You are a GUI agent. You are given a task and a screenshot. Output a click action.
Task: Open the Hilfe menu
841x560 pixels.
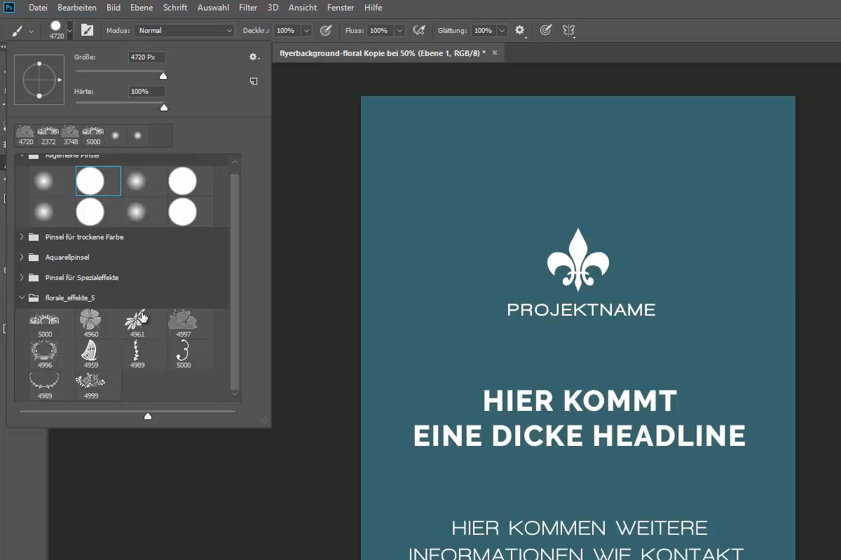click(373, 8)
